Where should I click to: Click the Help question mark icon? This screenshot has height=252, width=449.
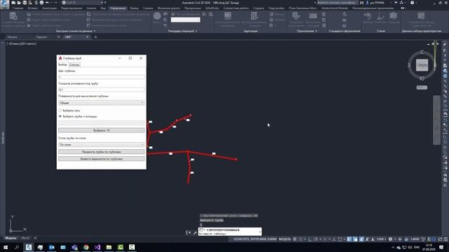click(413, 3)
